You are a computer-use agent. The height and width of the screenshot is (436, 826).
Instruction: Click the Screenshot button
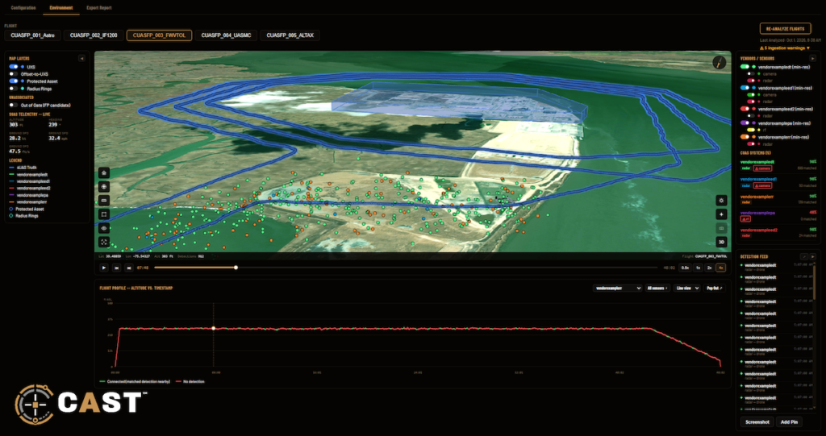pyautogui.click(x=757, y=421)
